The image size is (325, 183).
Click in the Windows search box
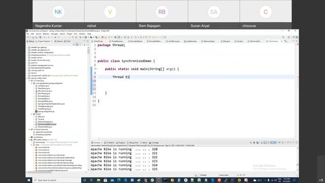point(57,180)
